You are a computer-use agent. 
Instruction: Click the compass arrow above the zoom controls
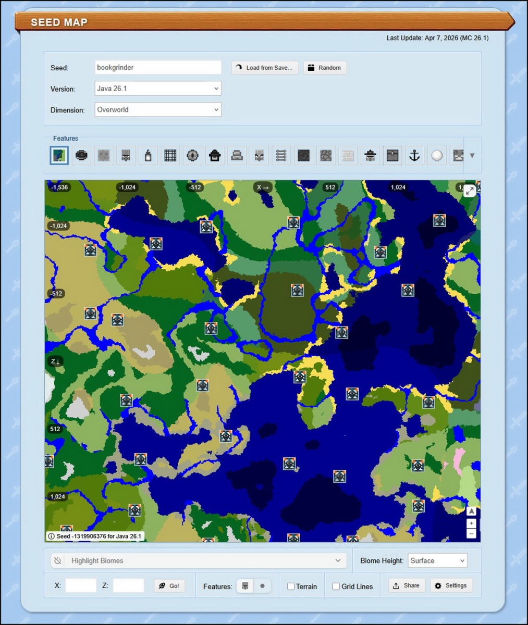(471, 511)
